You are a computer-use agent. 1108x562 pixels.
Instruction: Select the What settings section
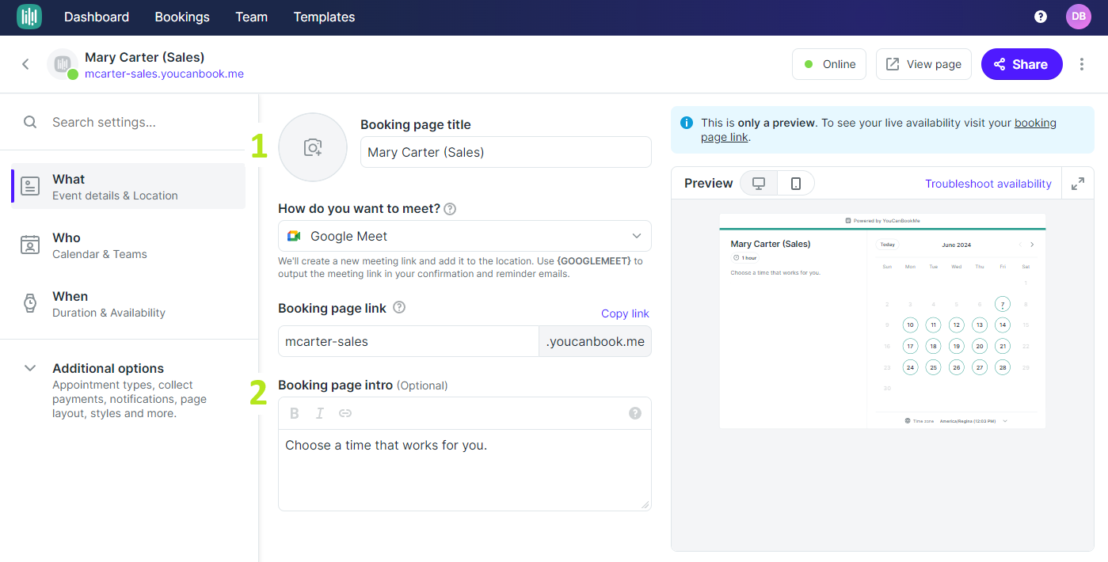coord(128,186)
